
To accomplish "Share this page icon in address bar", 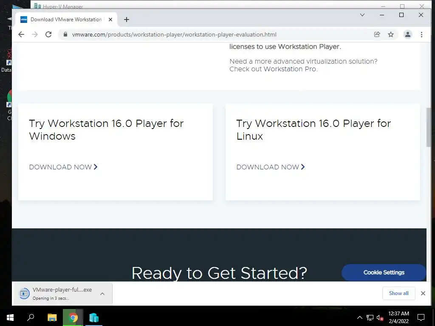I will (x=377, y=34).
